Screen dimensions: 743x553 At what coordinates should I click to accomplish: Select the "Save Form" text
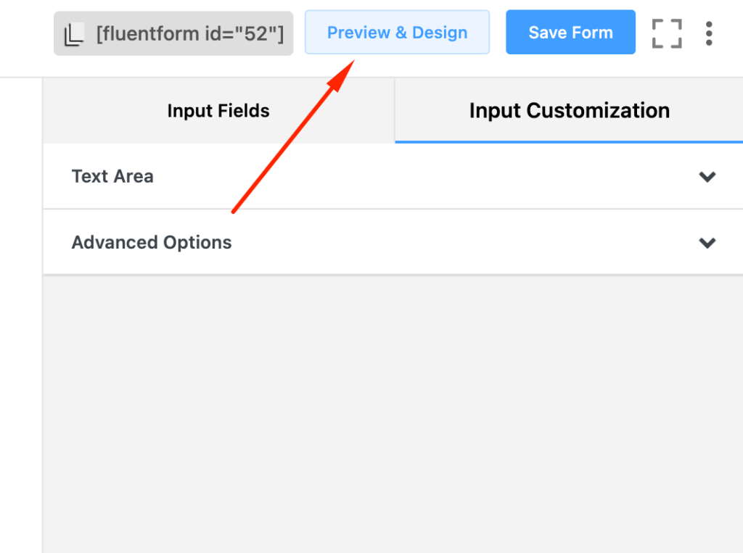tap(570, 32)
